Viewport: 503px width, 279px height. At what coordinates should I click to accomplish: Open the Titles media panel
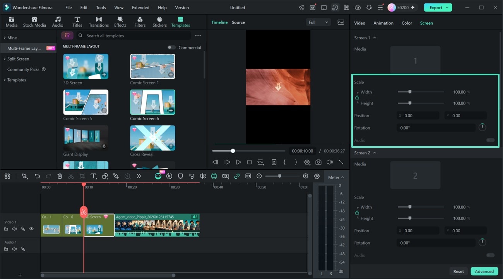pos(77,22)
